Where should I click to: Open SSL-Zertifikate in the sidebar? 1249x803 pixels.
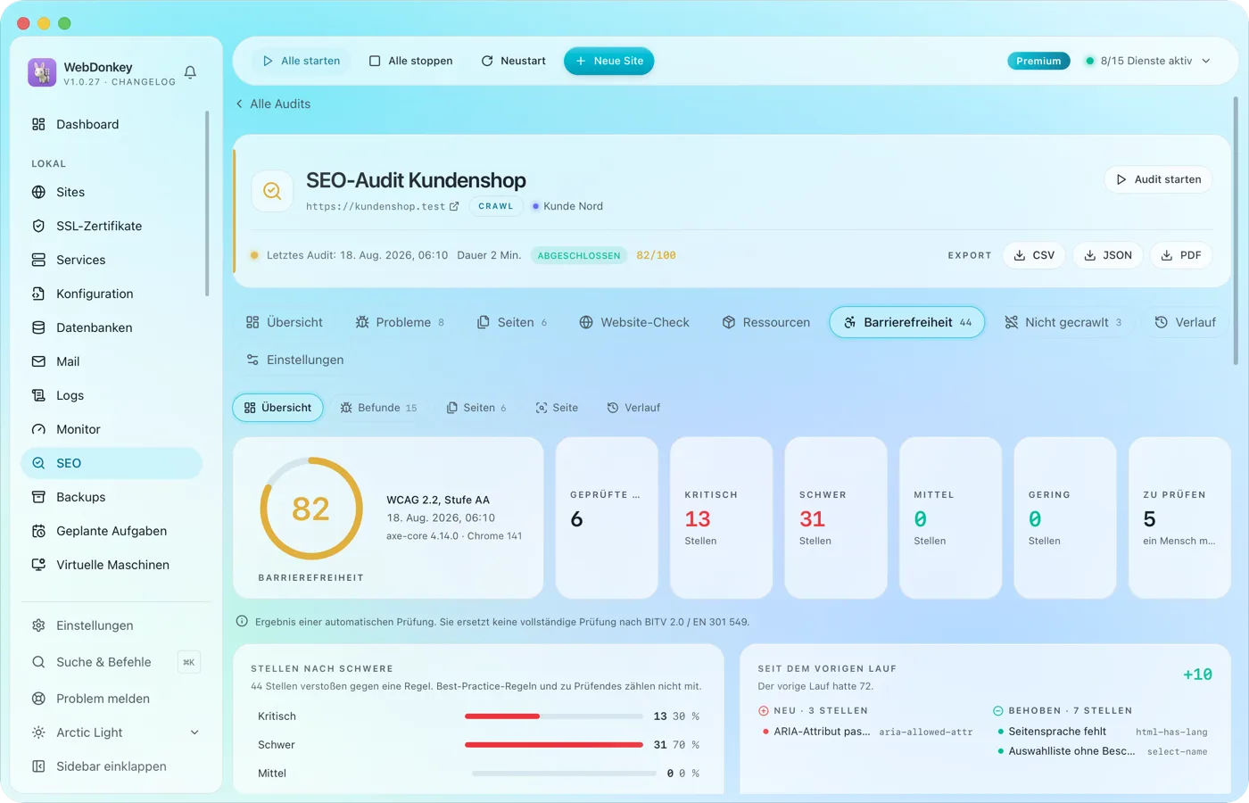[x=112, y=226]
